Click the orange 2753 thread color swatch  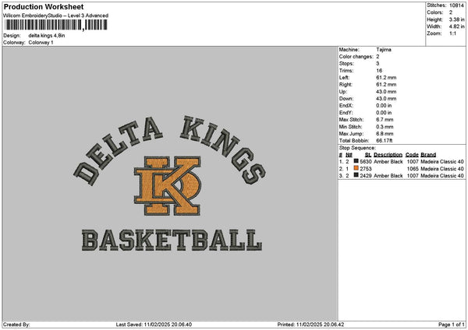click(x=356, y=168)
